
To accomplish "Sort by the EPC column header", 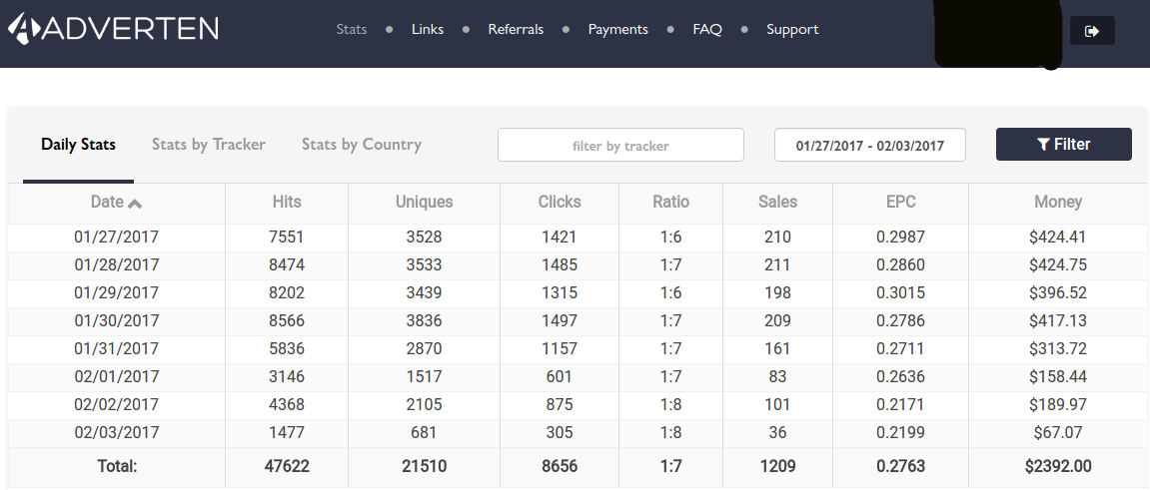I will [900, 203].
